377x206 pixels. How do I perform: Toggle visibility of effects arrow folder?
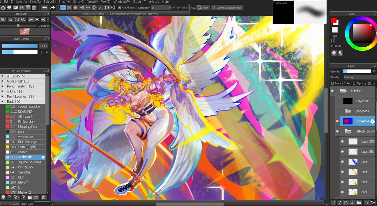[337, 131]
